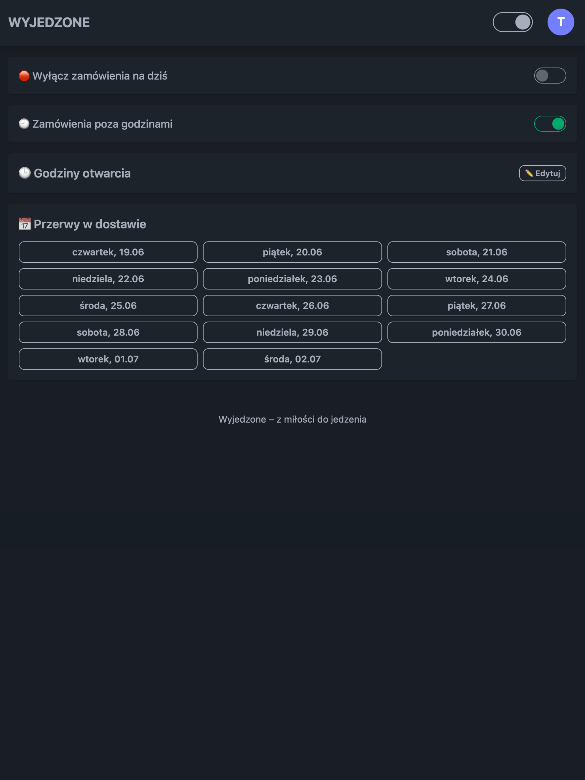Image resolution: width=585 pixels, height=780 pixels.
Task: Click the Edytuj button for opening hours
Action: pos(542,173)
